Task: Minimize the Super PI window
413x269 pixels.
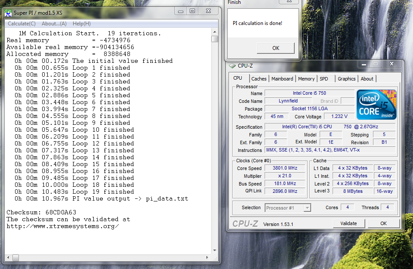Action: pos(181,11)
